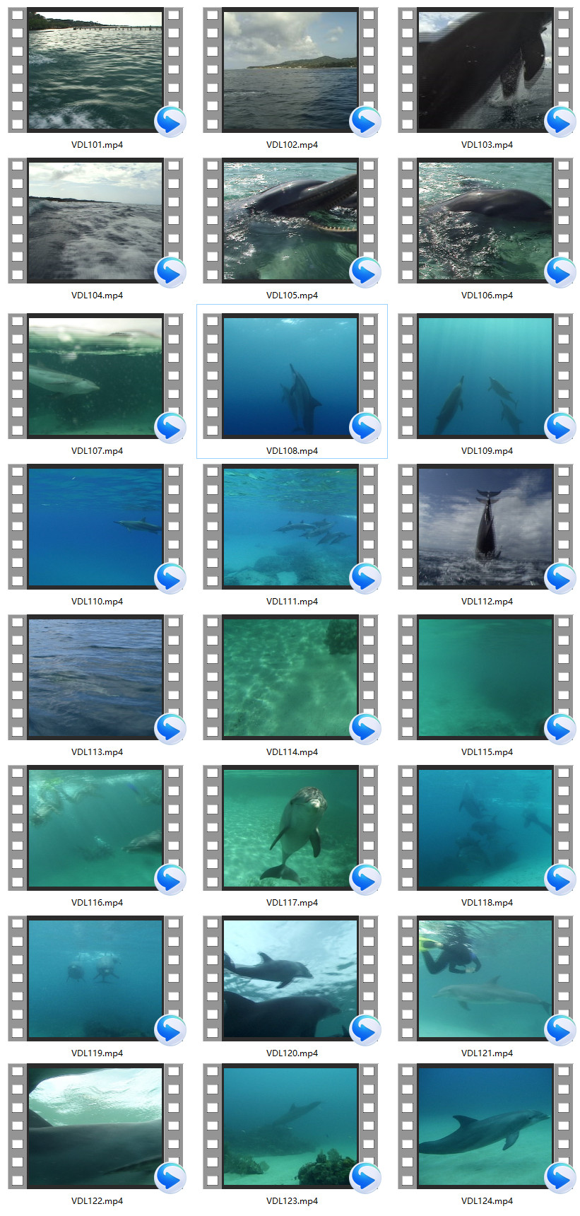
Task: Click the blue player badge on VDL118.mp4
Action: [x=560, y=879]
